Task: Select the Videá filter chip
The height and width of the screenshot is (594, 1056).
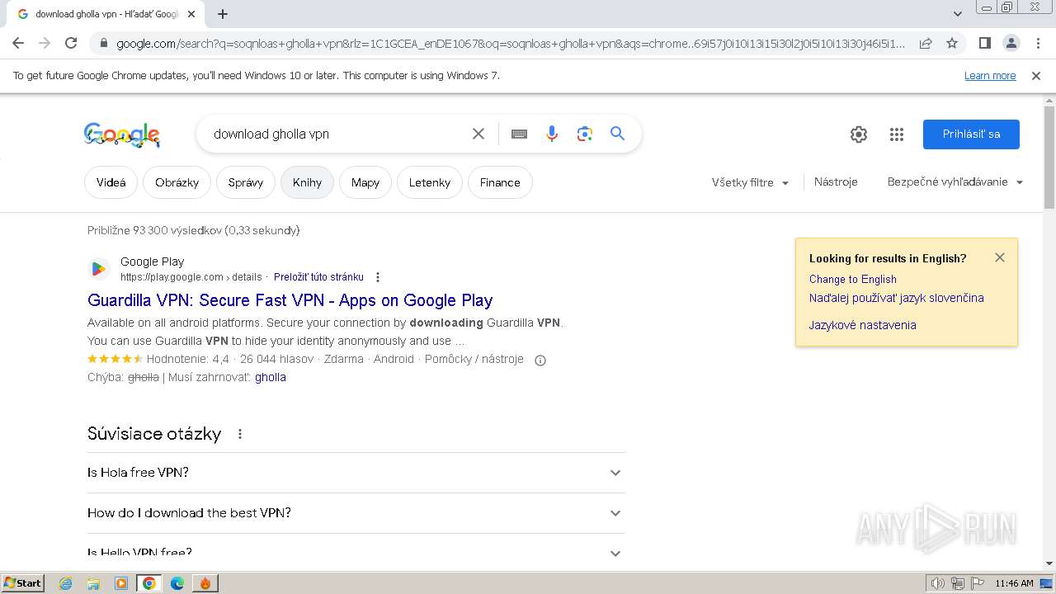Action: pyautogui.click(x=111, y=182)
